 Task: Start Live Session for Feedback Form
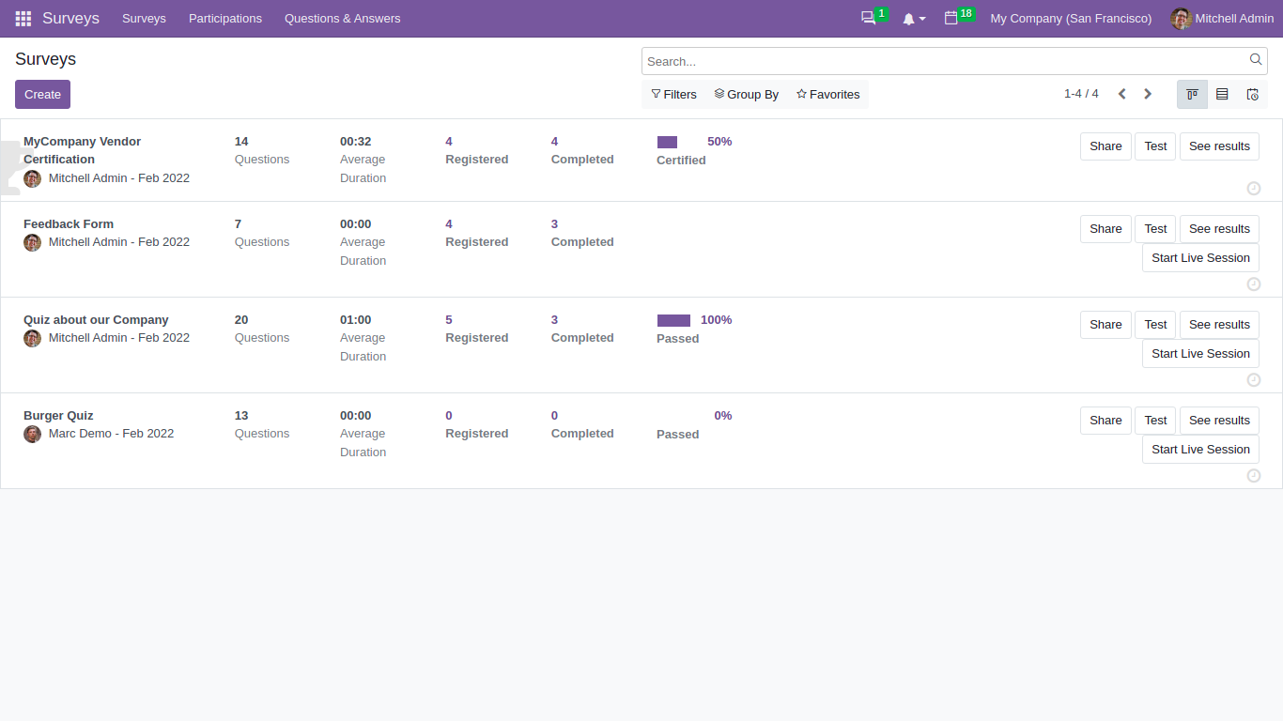tap(1200, 257)
